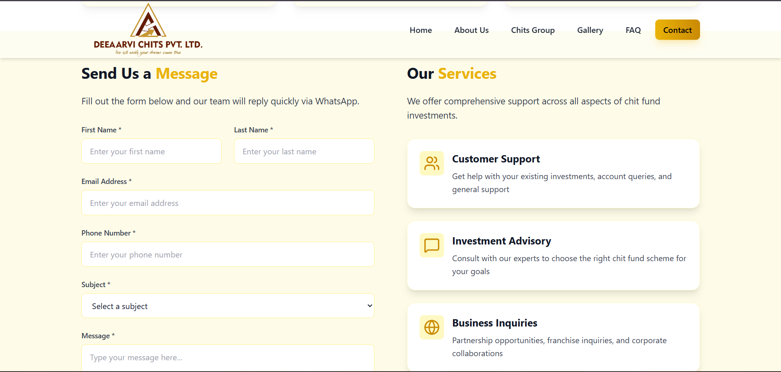Click into the Last Name field
Screen dimensions: 781x372
(x=304, y=151)
